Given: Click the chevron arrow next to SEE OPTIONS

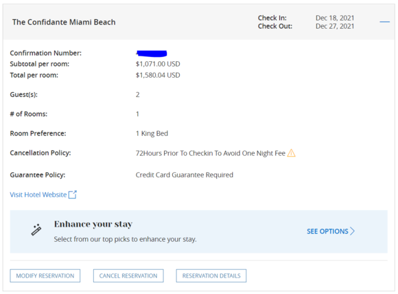Looking at the screenshot, I should pyautogui.click(x=352, y=231).
